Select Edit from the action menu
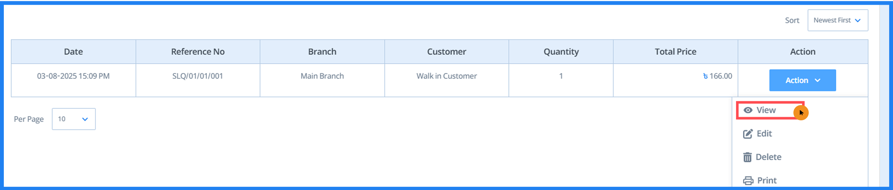 [764, 133]
